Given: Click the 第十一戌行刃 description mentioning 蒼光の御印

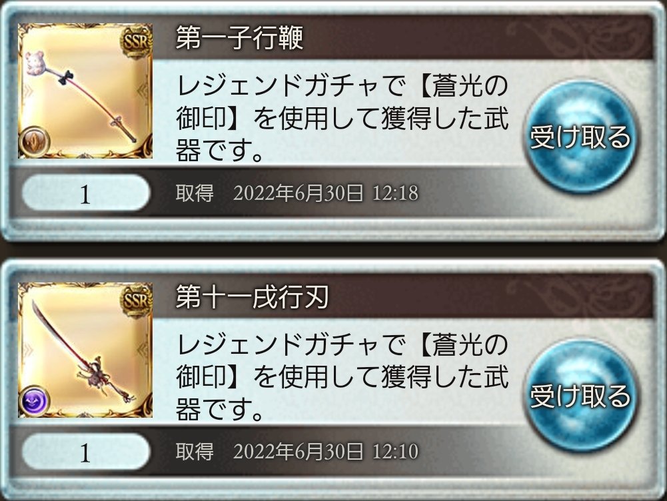Looking at the screenshot, I should (342, 378).
